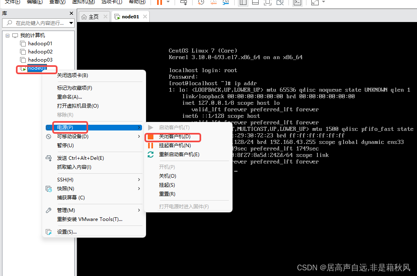417x276 pixels.
Task: Click the take snapshot toolbar icon
Action: [x=201, y=2]
